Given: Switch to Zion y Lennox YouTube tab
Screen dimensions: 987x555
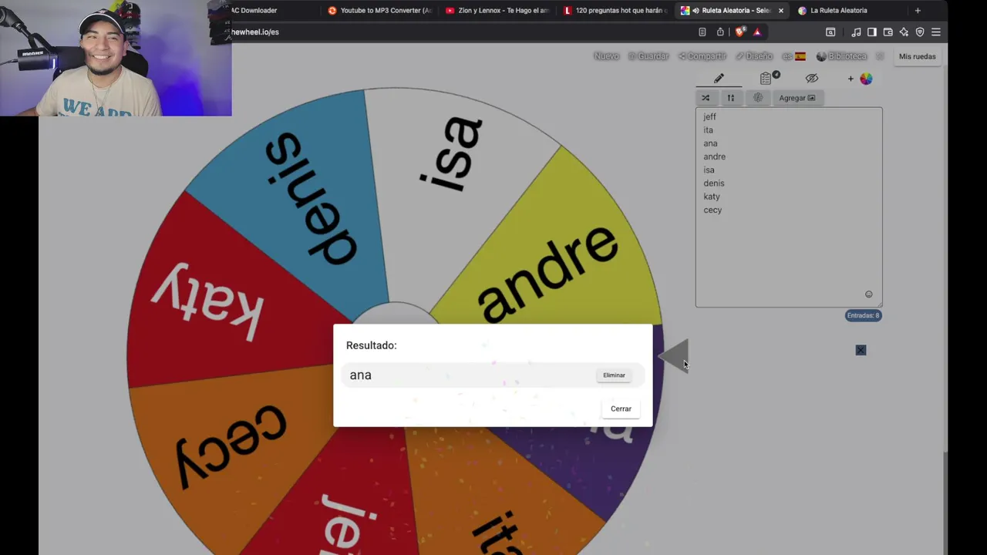Looking at the screenshot, I should (497, 11).
